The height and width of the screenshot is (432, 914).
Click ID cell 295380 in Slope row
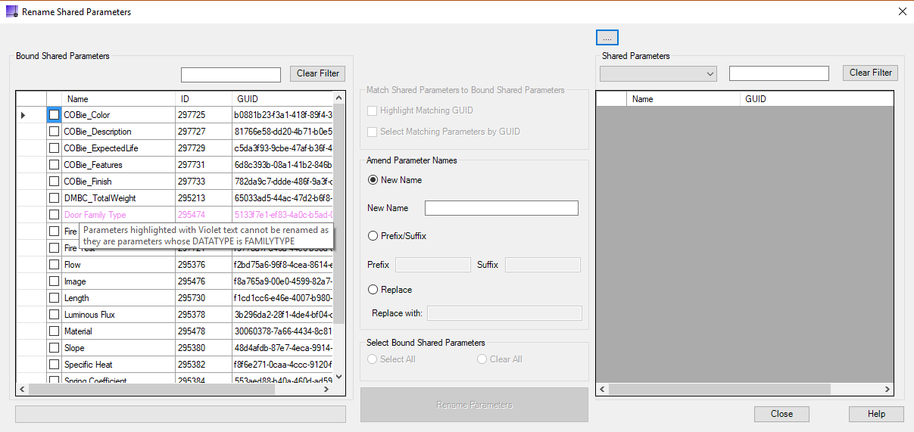coord(204,348)
